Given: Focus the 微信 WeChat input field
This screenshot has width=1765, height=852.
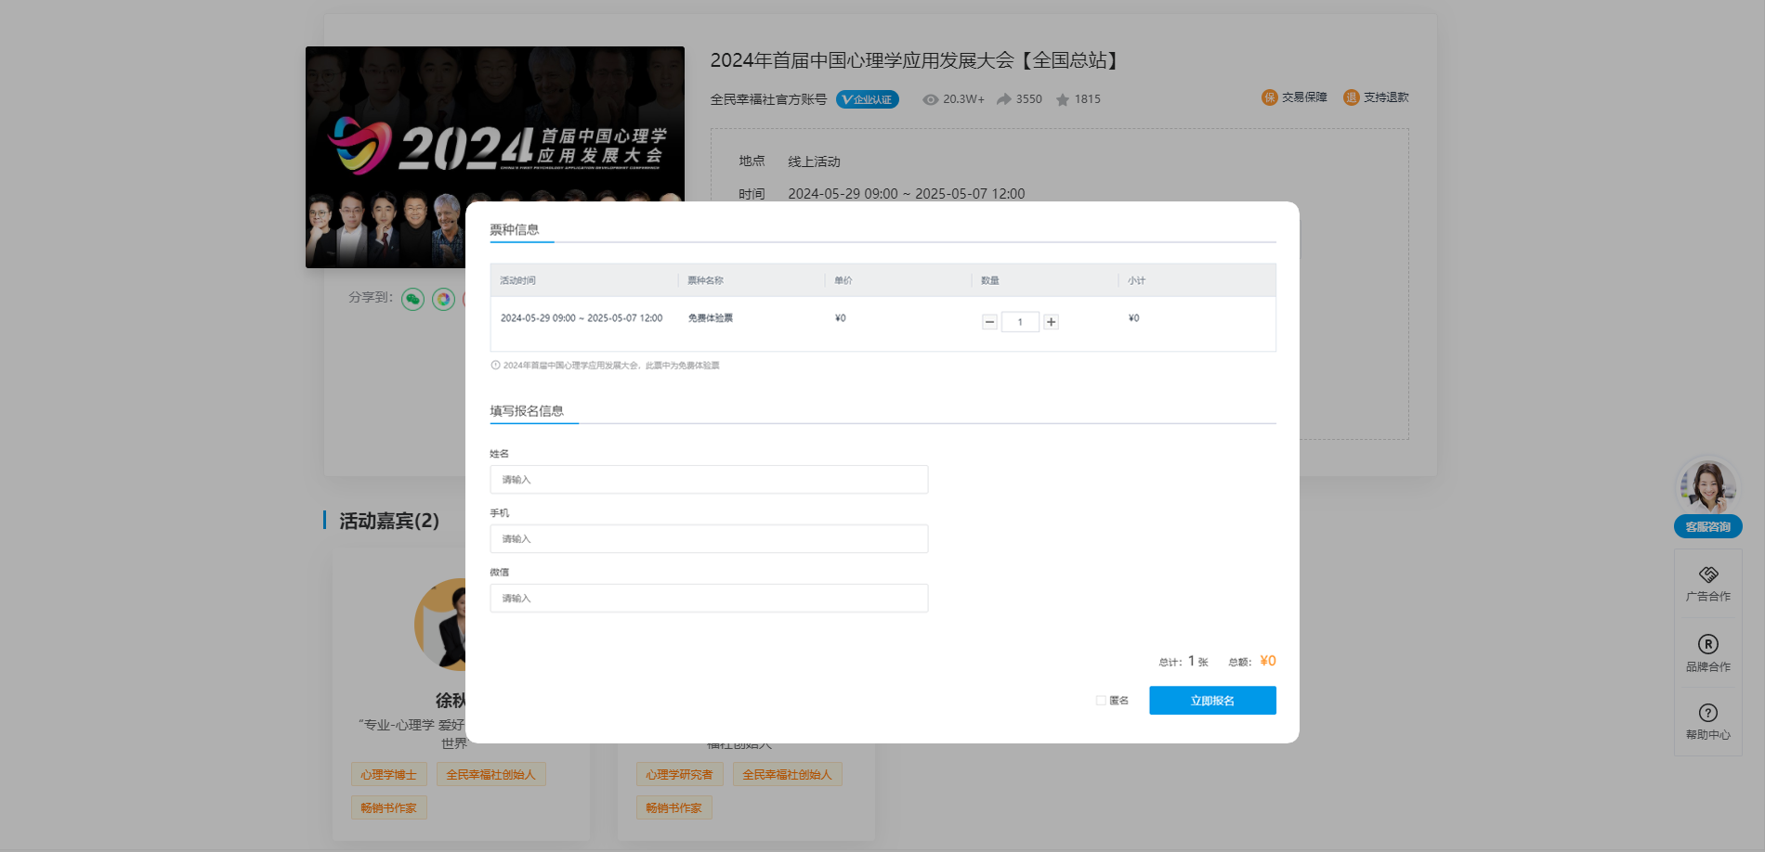Looking at the screenshot, I should click(x=709, y=599).
